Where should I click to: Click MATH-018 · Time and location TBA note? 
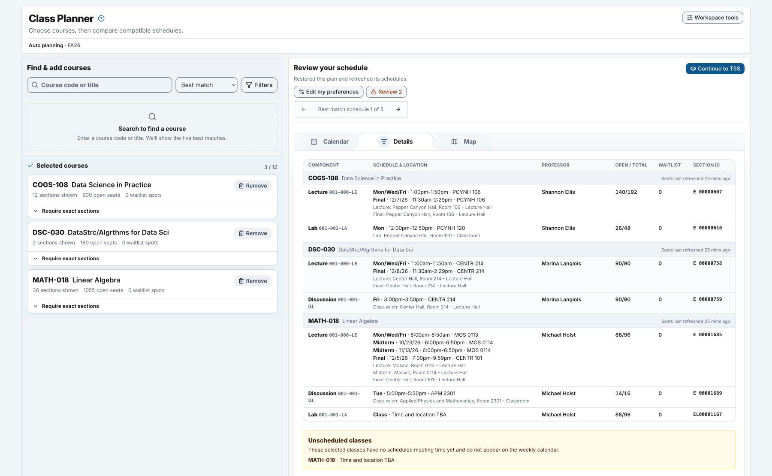tap(351, 460)
